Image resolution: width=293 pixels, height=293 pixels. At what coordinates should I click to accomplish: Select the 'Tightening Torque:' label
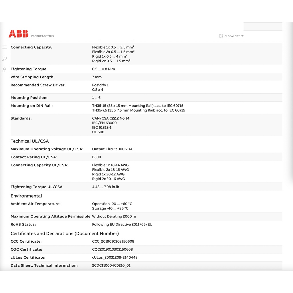pyautogui.click(x=29, y=69)
